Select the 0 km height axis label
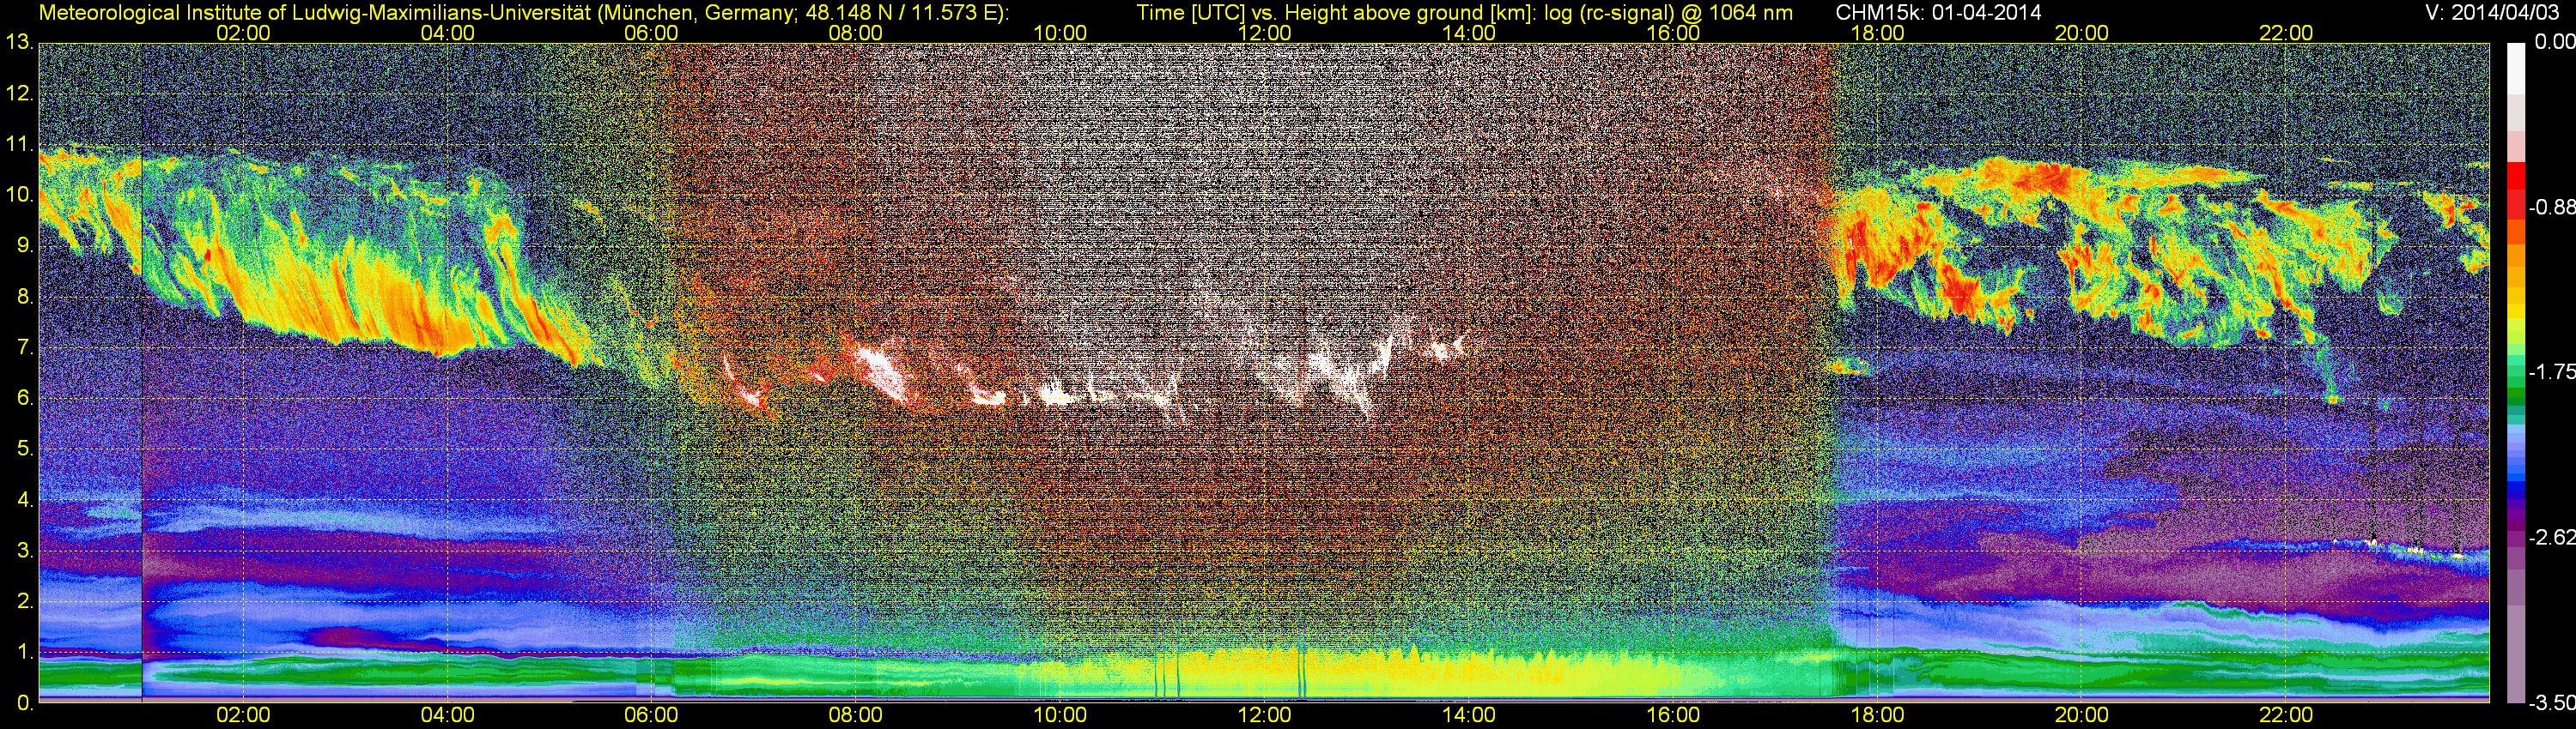This screenshot has width=2576, height=729. pos(25,702)
